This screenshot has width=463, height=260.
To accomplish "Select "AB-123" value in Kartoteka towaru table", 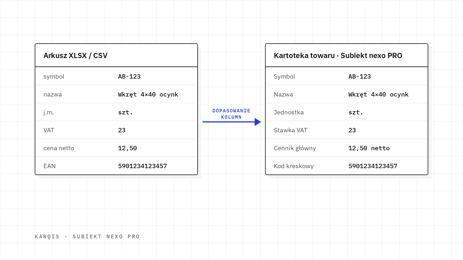I will click(360, 77).
